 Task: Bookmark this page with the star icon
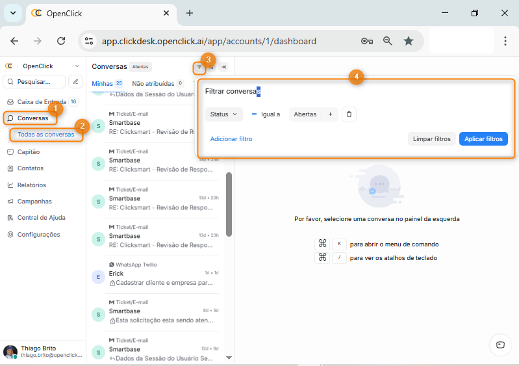click(408, 41)
